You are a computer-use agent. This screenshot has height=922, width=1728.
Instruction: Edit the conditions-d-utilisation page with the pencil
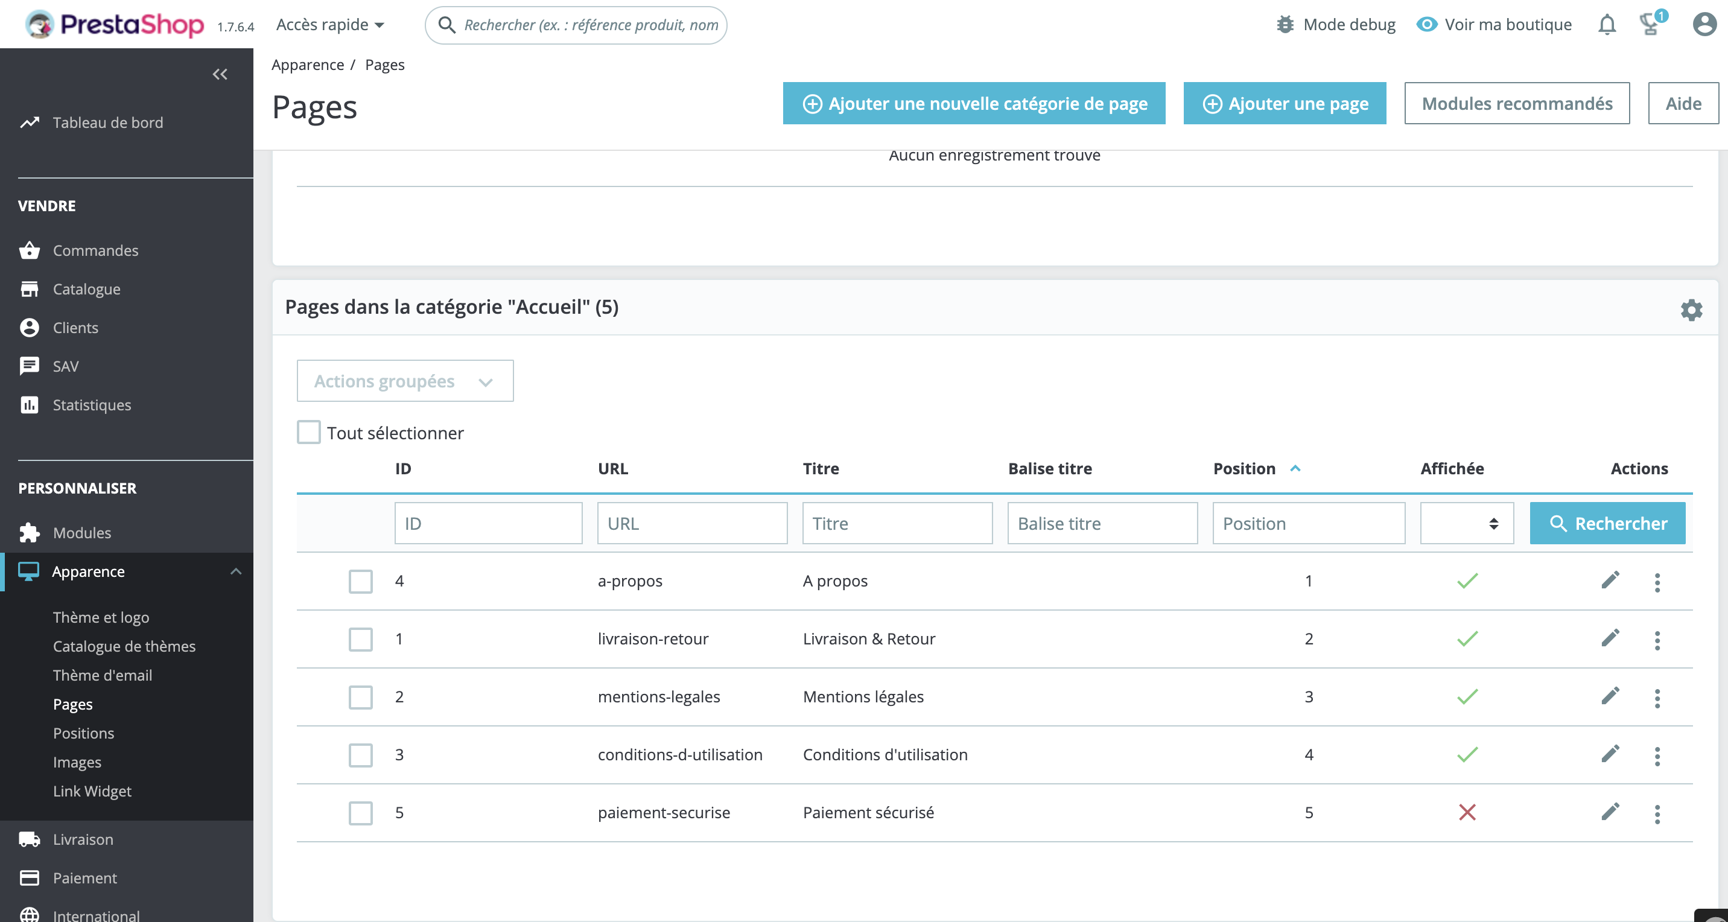(x=1610, y=754)
